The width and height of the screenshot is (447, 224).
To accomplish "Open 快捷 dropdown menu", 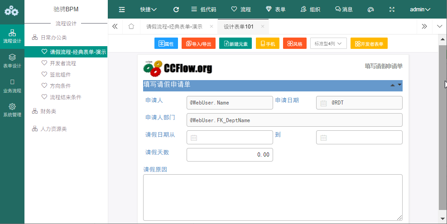I will click(x=148, y=10).
